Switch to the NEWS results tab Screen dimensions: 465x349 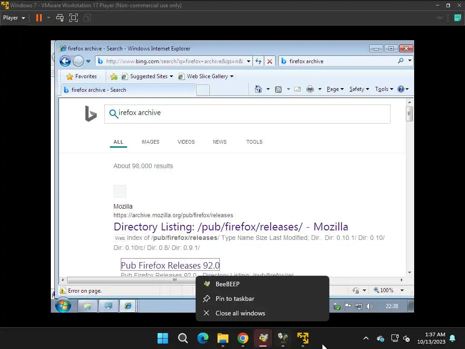point(219,142)
